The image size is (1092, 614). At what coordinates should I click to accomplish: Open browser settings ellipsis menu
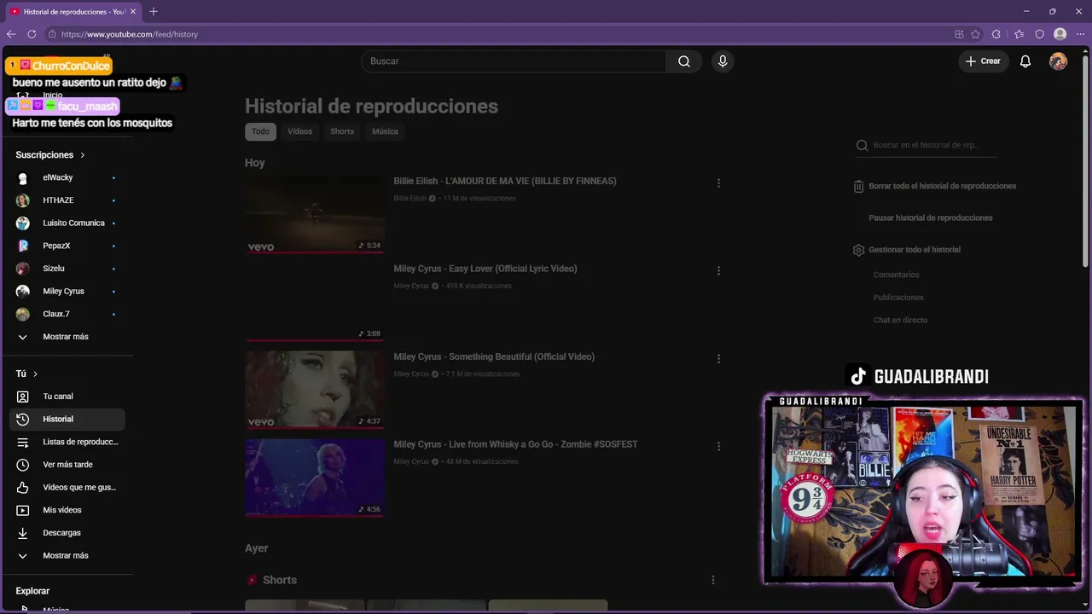1080,34
